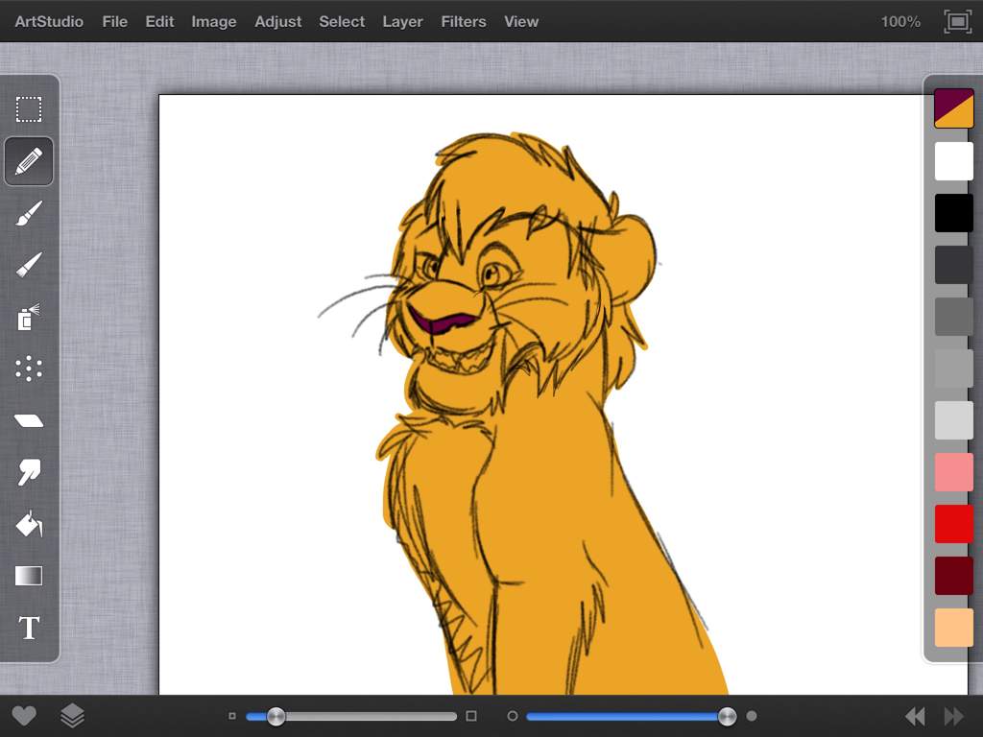
Task: Click the brush size slider handle
Action: tap(276, 716)
